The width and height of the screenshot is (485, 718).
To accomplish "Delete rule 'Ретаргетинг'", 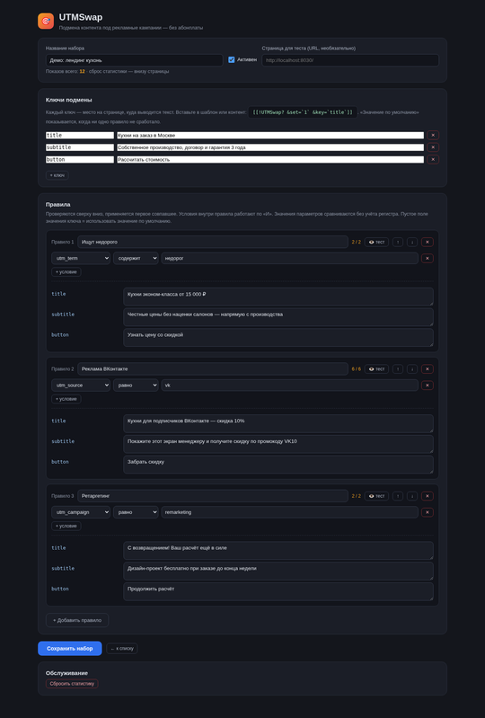I will point(428,496).
